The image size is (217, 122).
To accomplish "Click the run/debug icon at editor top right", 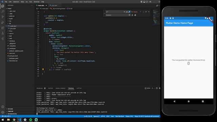I will tap(157, 5).
